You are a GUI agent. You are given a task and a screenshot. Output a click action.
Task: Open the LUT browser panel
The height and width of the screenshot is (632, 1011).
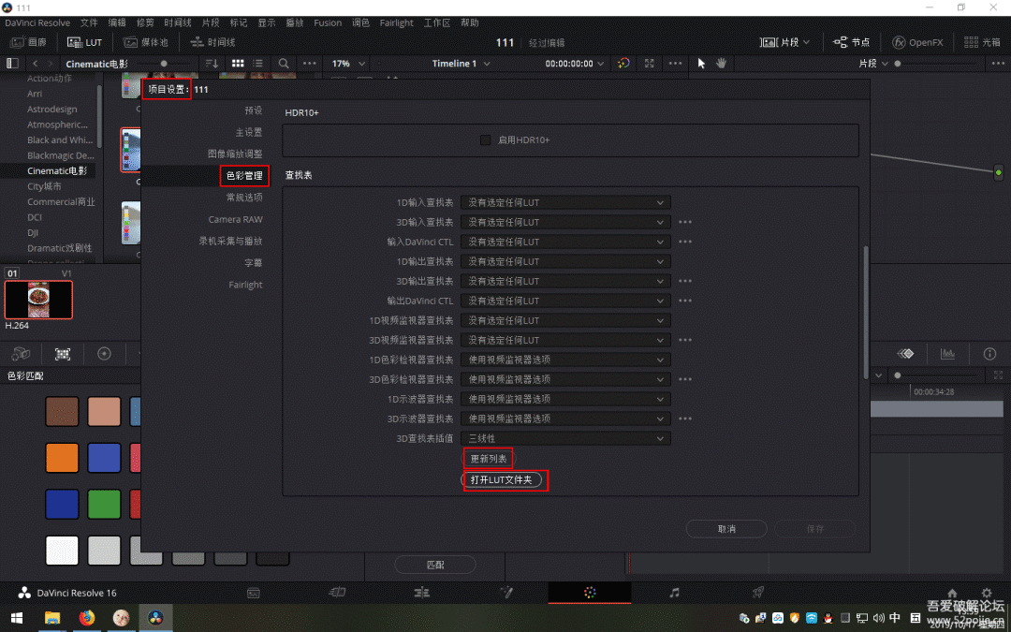click(x=85, y=42)
